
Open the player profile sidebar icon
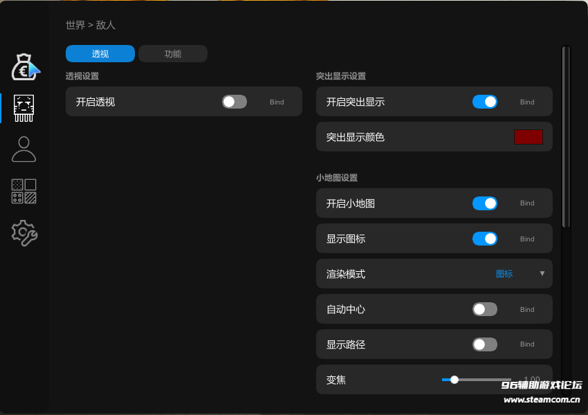coord(24,149)
